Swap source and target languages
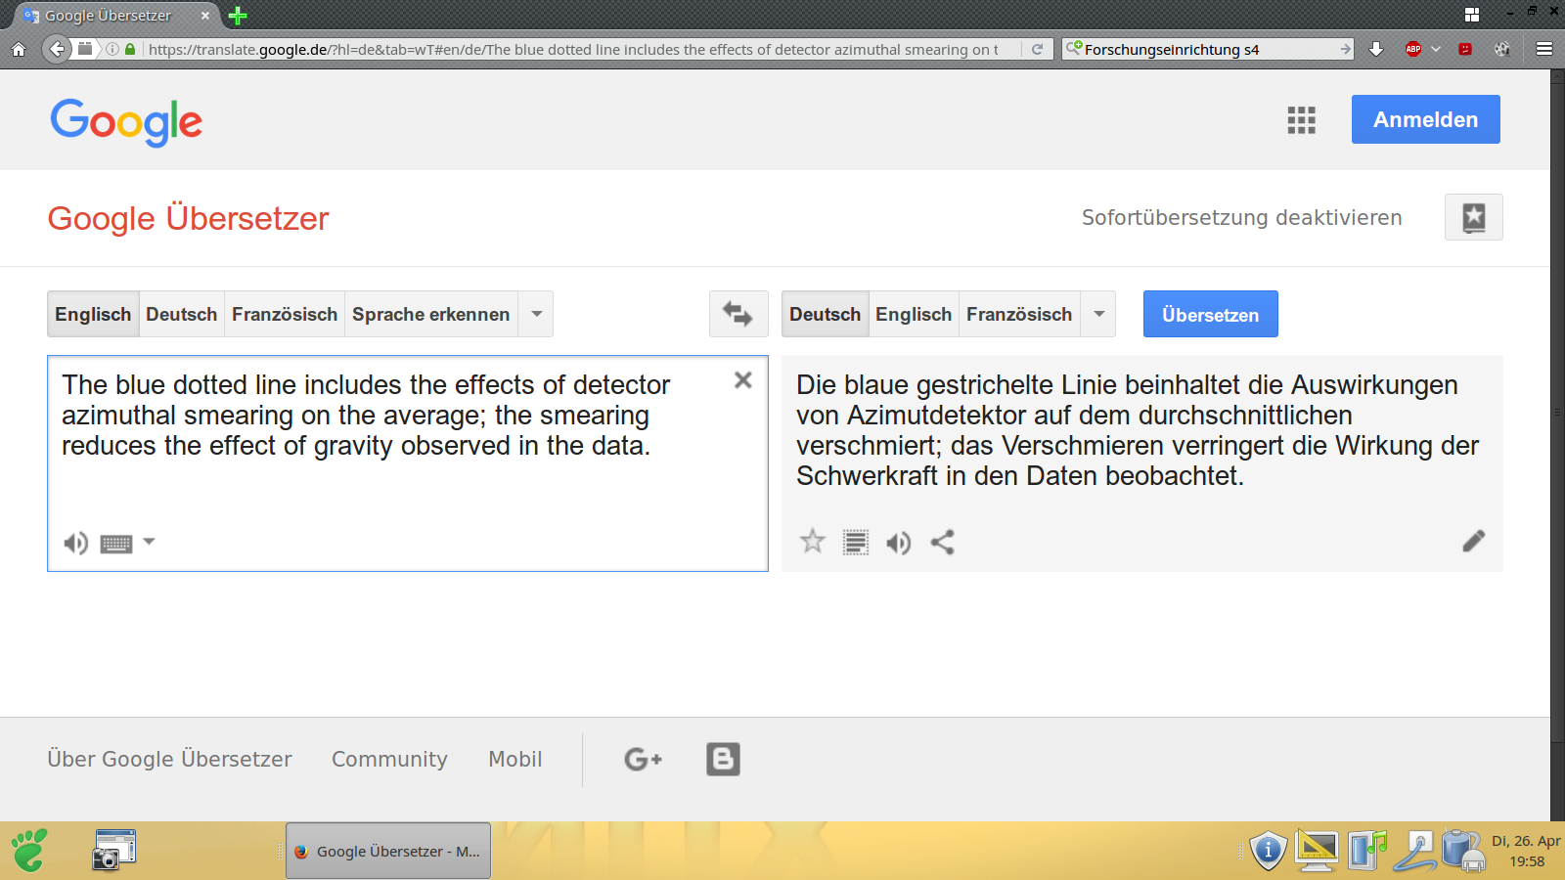 pyautogui.click(x=738, y=314)
